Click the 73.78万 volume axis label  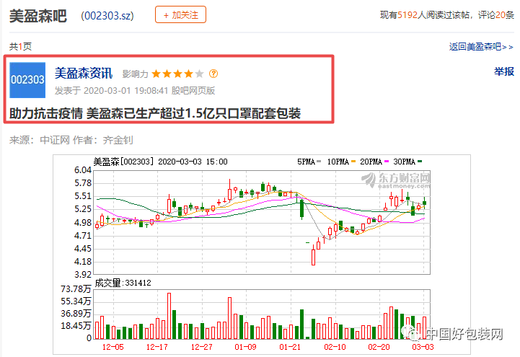click(76, 289)
